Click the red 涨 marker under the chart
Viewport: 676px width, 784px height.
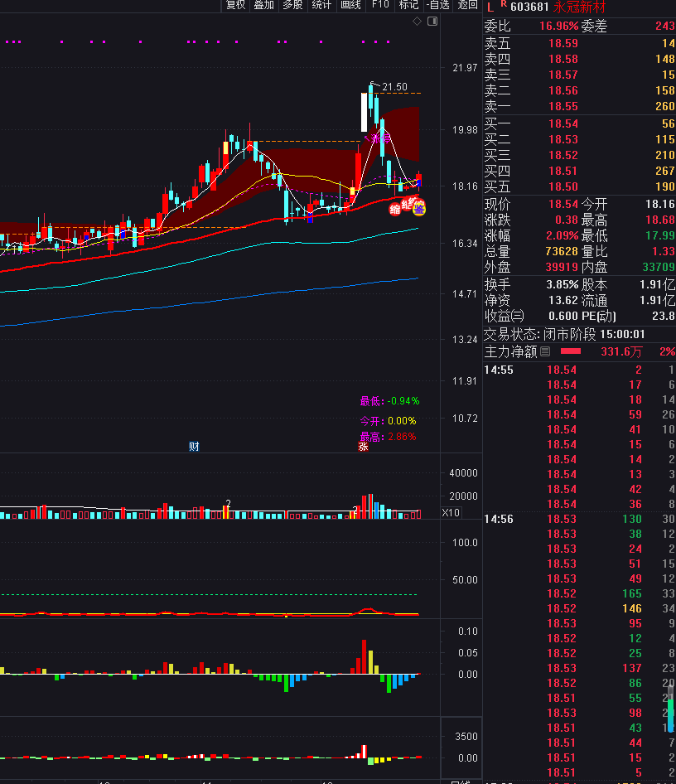coord(362,447)
